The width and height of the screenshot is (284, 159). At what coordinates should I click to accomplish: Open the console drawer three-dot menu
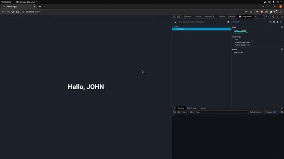pyautogui.click(x=174, y=108)
